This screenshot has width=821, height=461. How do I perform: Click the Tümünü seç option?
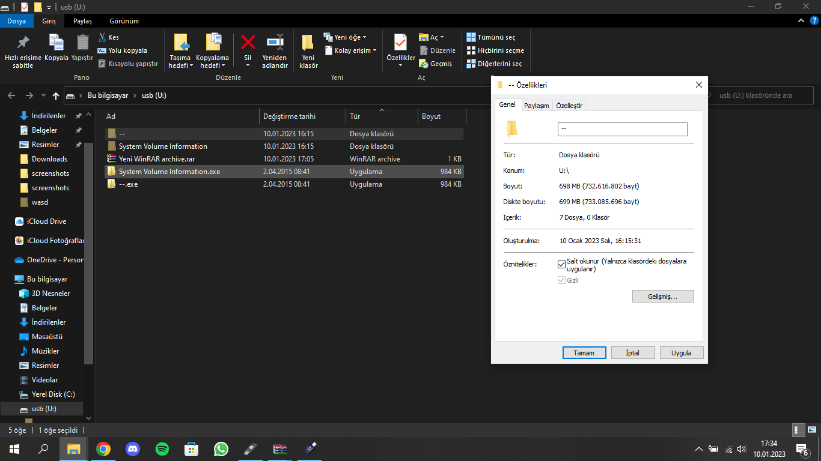click(x=495, y=37)
